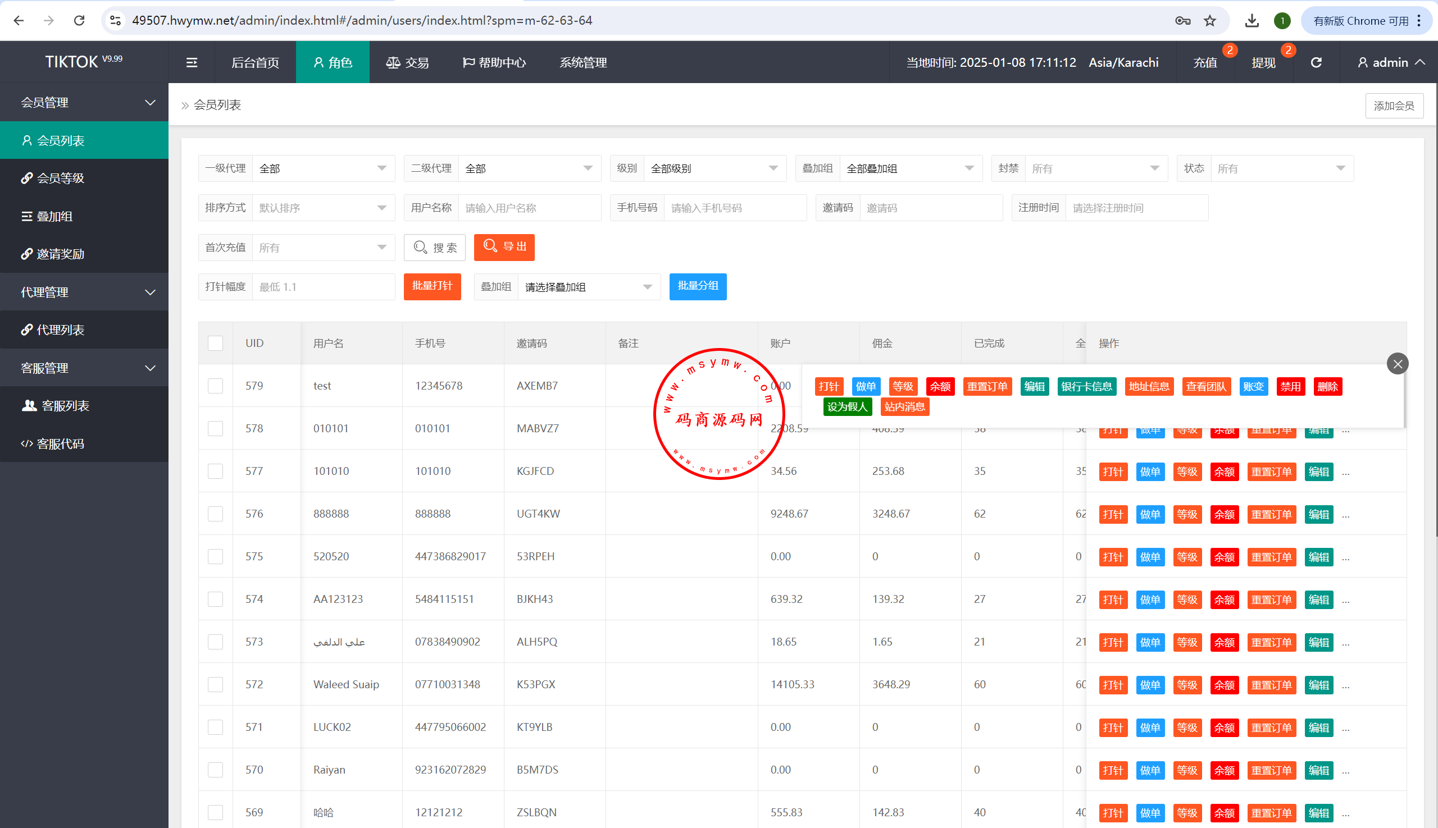Open 叠加组 in the sidebar
Viewport: 1438px width, 828px height.
click(84, 216)
